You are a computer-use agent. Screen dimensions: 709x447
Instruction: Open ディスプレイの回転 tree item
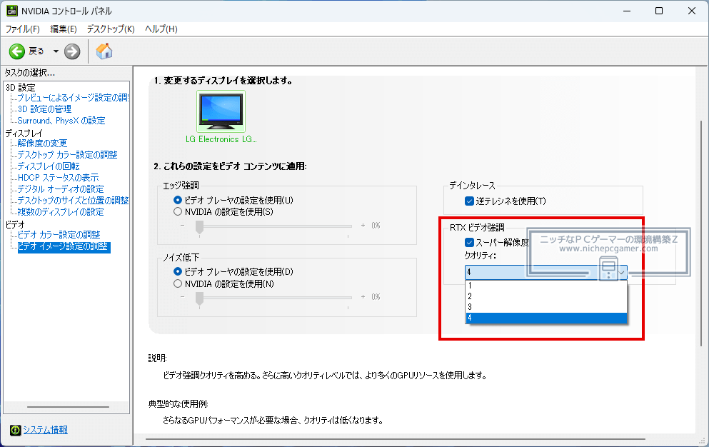tap(49, 166)
